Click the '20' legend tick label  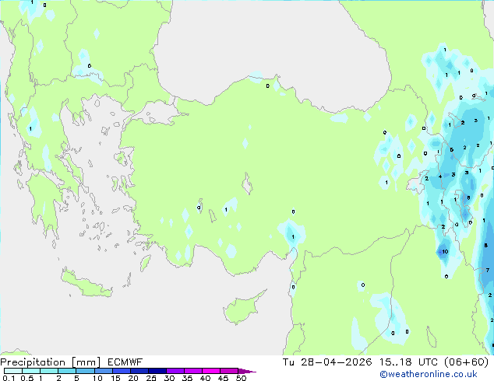click(x=133, y=378)
